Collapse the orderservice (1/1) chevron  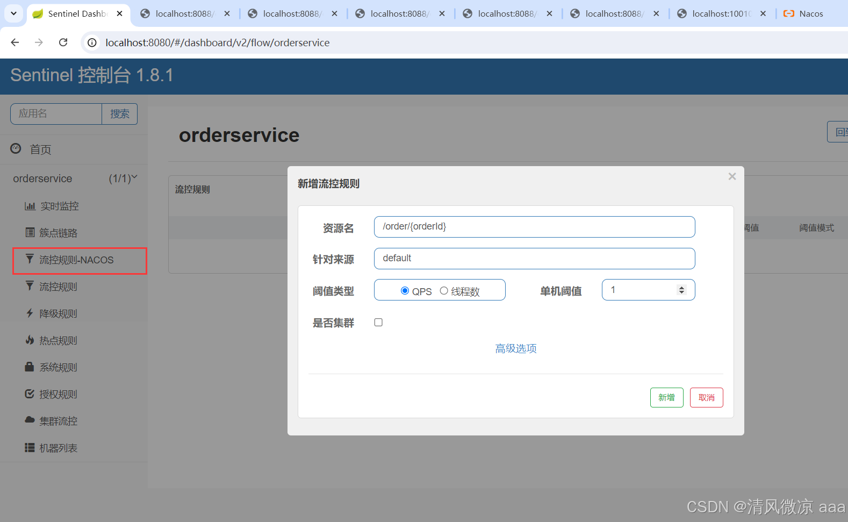point(134,177)
